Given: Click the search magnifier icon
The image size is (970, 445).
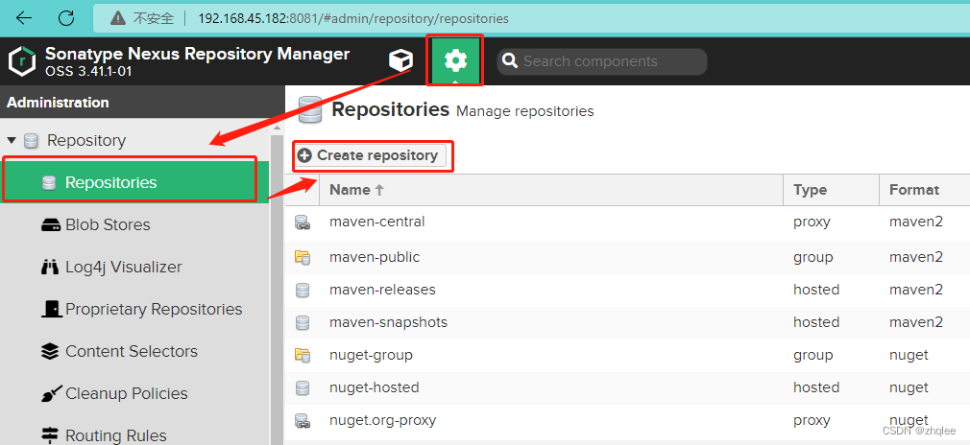Looking at the screenshot, I should click(510, 61).
